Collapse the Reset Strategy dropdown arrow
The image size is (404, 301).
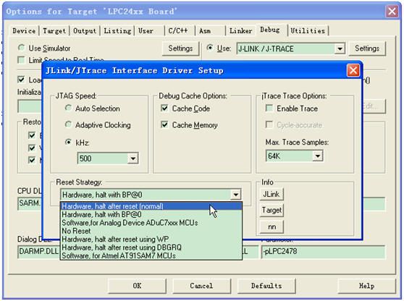coord(235,195)
